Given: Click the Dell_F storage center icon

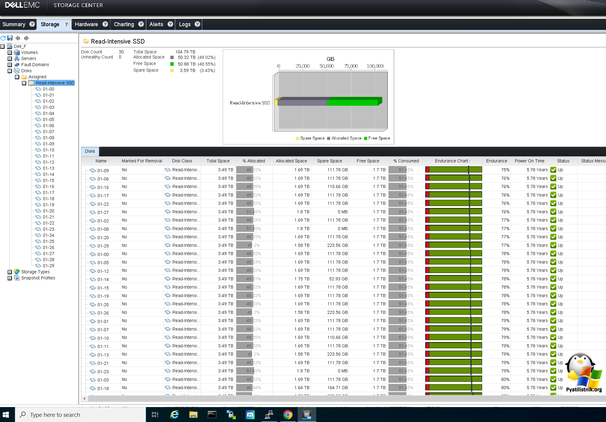Looking at the screenshot, I should point(10,46).
